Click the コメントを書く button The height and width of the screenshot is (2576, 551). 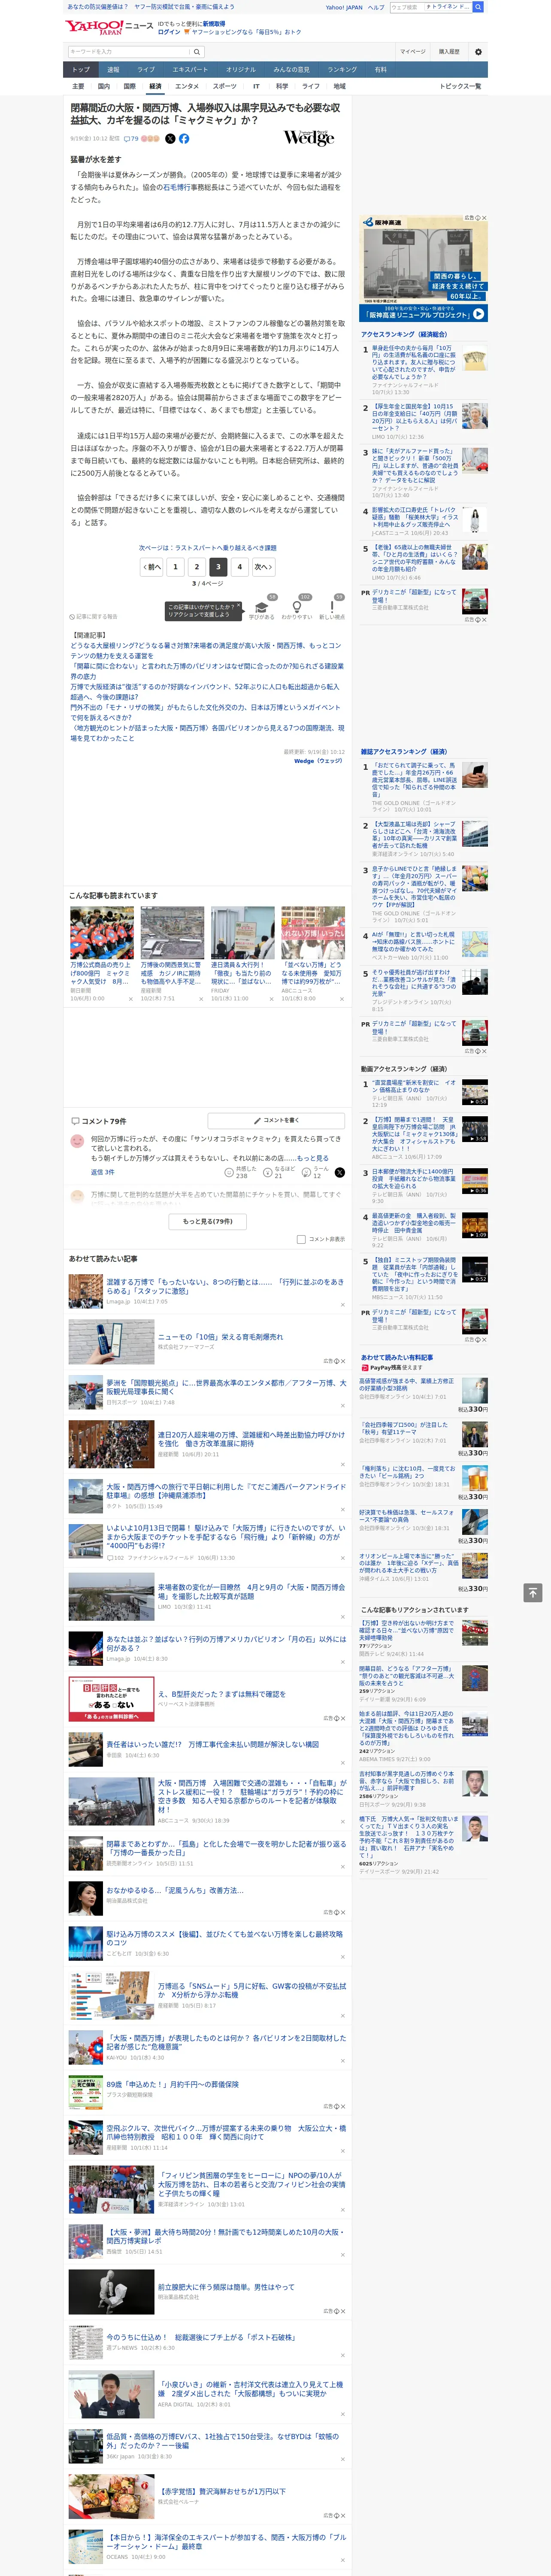[x=276, y=1120]
